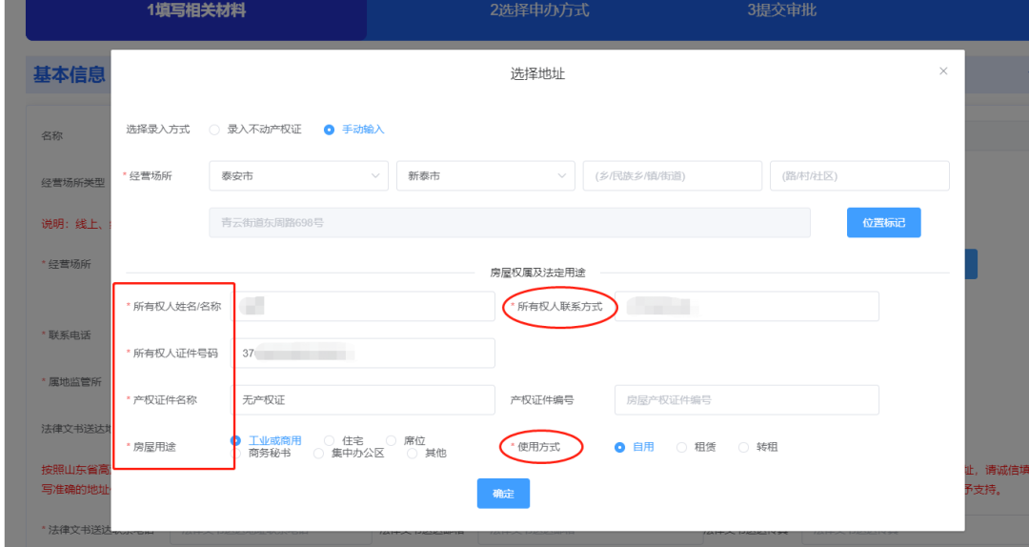Select the 录入不动产权证 radio option

214,130
